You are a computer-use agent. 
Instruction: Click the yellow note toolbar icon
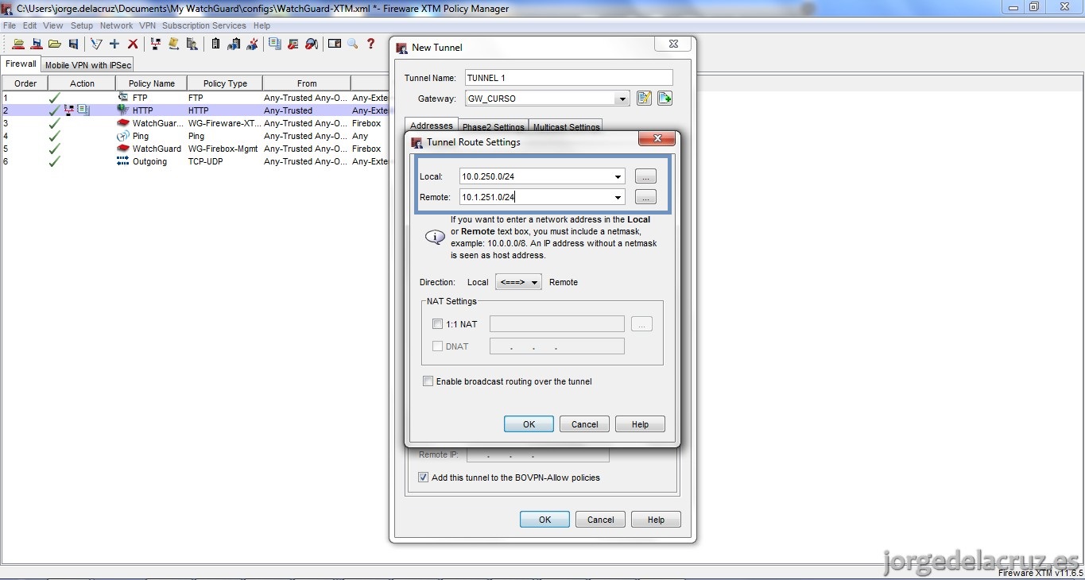point(173,44)
